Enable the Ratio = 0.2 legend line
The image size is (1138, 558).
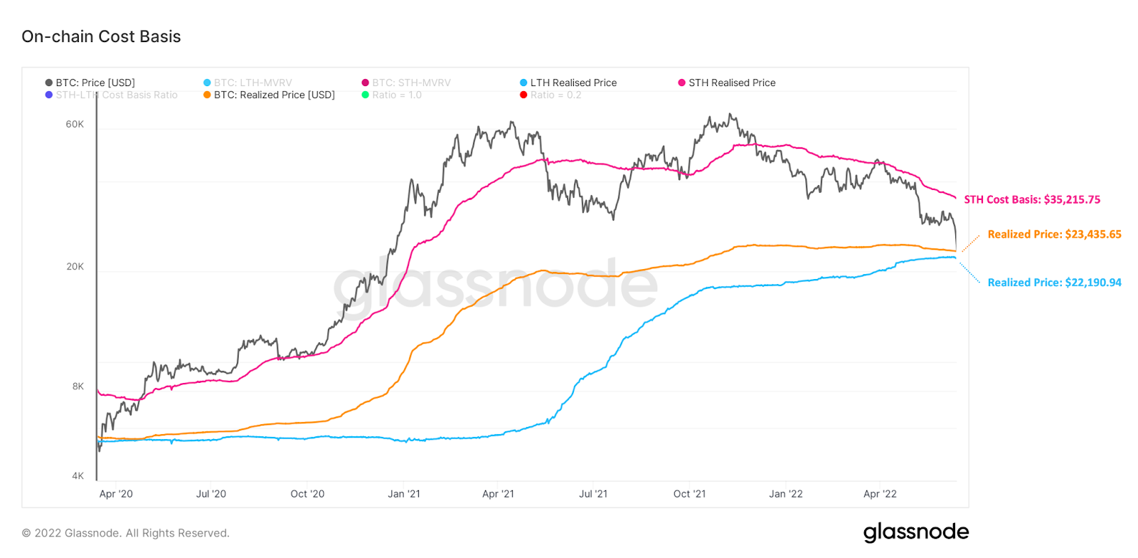point(555,95)
